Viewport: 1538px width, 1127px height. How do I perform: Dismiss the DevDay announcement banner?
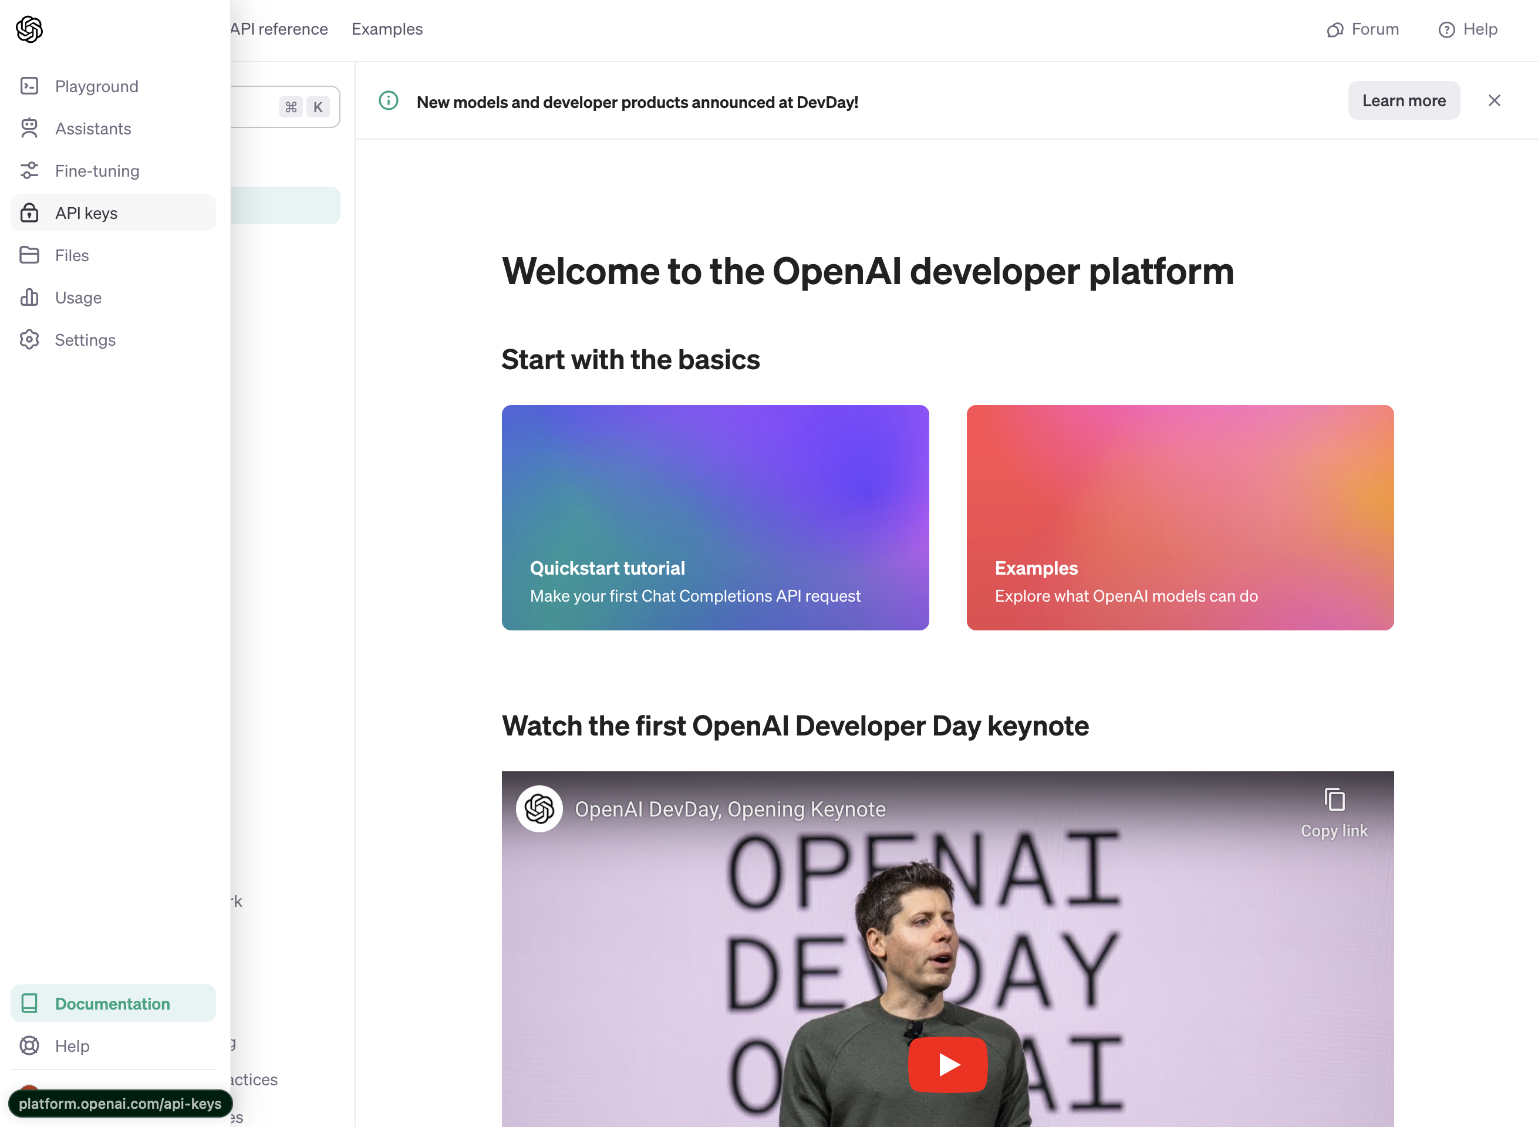1495,101
